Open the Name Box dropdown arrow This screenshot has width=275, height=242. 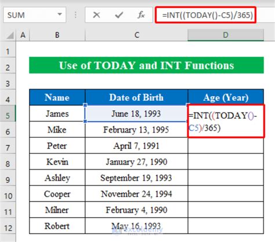coord(60,14)
